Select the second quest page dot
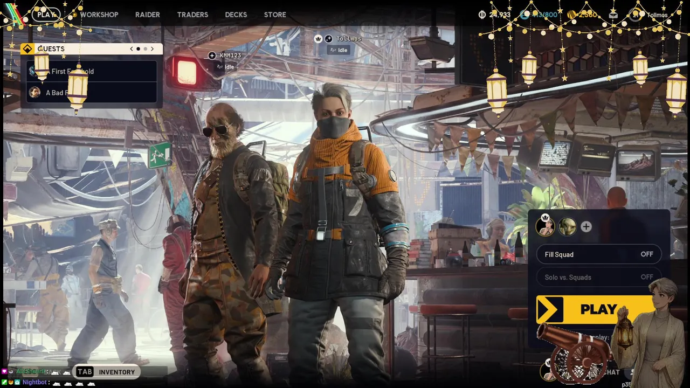This screenshot has height=388, width=690. (144, 48)
